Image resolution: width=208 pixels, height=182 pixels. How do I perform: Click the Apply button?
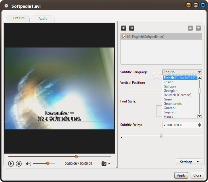point(181,175)
